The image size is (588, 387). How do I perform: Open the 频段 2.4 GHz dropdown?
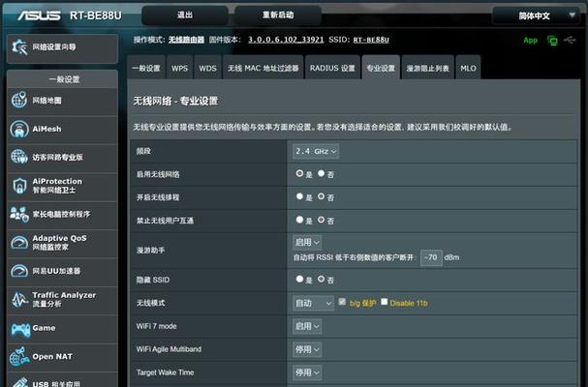[316, 151]
